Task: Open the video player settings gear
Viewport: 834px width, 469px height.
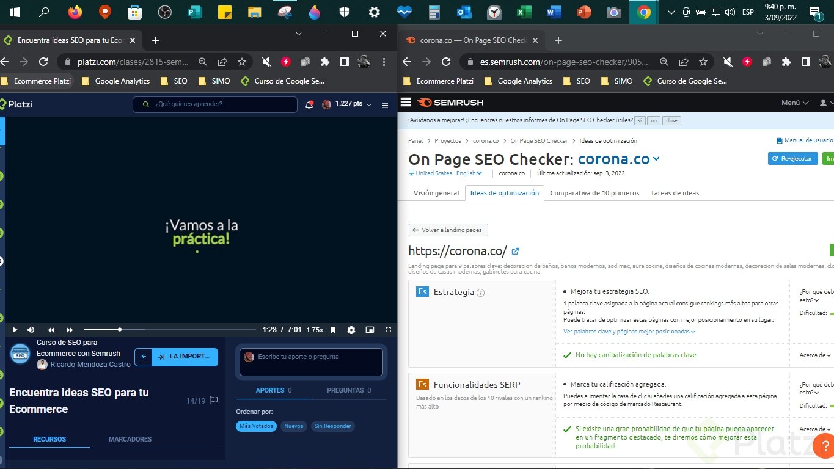Action: 351,330
